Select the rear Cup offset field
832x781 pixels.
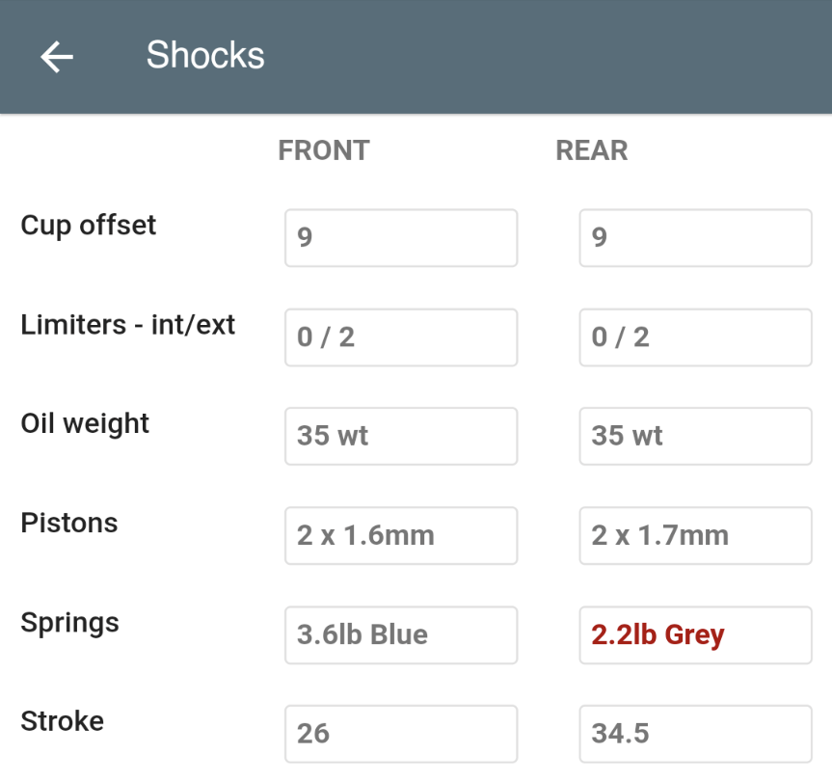695,237
